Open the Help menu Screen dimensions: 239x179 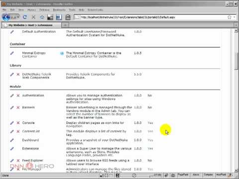81,10
